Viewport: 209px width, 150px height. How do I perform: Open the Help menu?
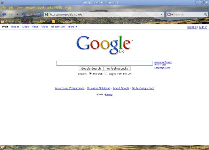pos(68,8)
